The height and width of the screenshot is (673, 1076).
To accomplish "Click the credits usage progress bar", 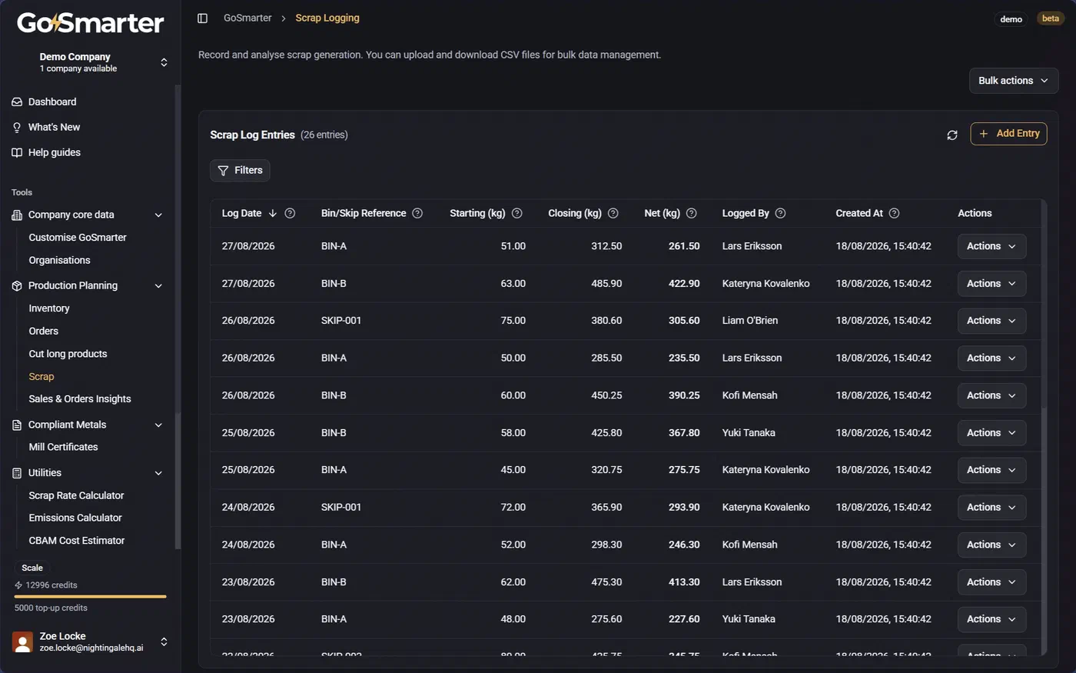I will coord(91,597).
